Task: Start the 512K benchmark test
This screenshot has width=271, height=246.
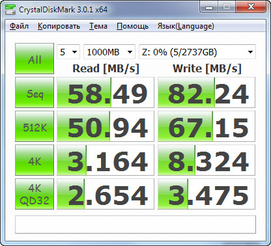Action: pyautogui.click(x=35, y=126)
